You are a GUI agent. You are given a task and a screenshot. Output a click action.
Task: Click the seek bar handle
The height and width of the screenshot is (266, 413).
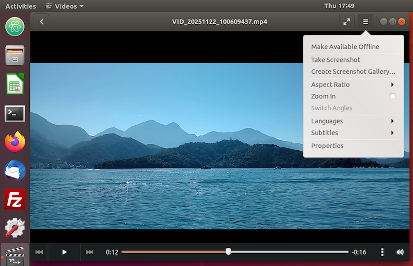click(x=228, y=252)
